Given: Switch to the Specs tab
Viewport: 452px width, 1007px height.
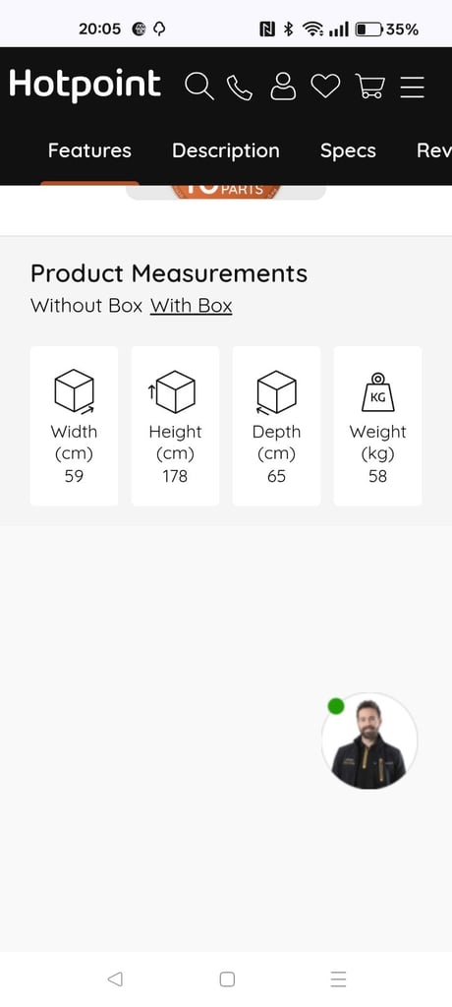Looking at the screenshot, I should point(348,150).
